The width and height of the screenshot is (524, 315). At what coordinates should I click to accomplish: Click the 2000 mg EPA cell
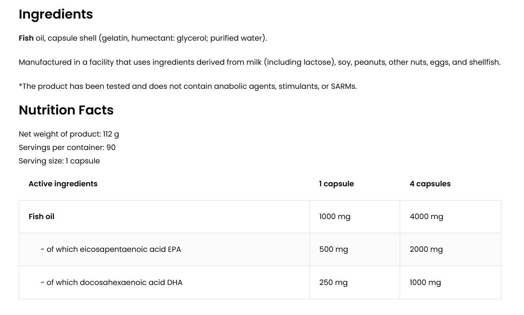pyautogui.click(x=426, y=249)
